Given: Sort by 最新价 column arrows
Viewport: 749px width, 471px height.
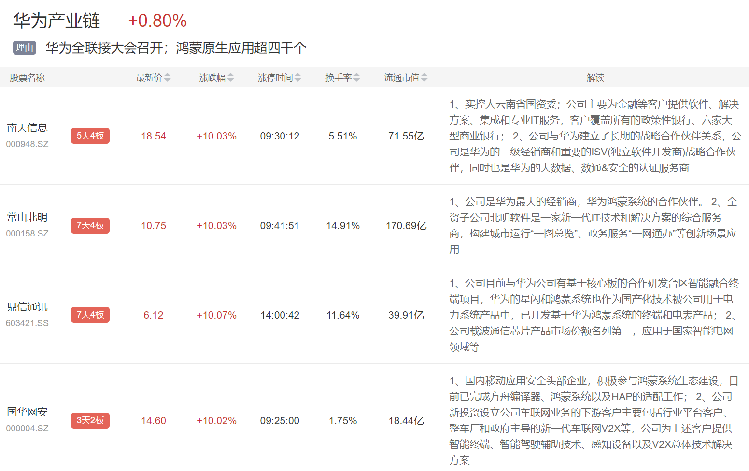Looking at the screenshot, I should (167, 77).
